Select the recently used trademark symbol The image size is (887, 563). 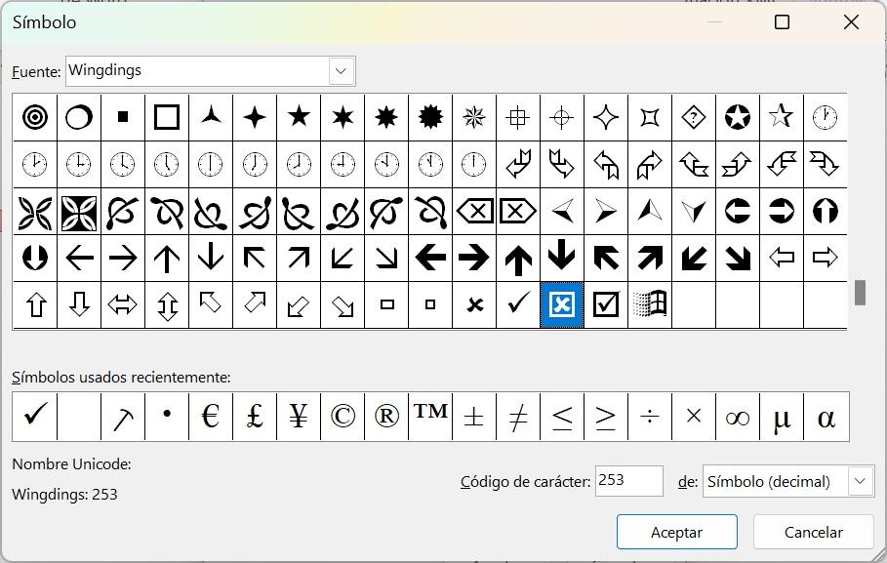430,417
